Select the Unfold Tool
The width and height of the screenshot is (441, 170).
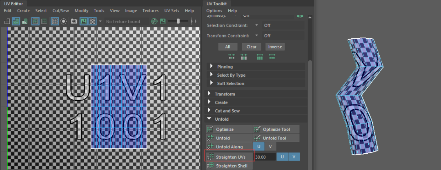276,138
